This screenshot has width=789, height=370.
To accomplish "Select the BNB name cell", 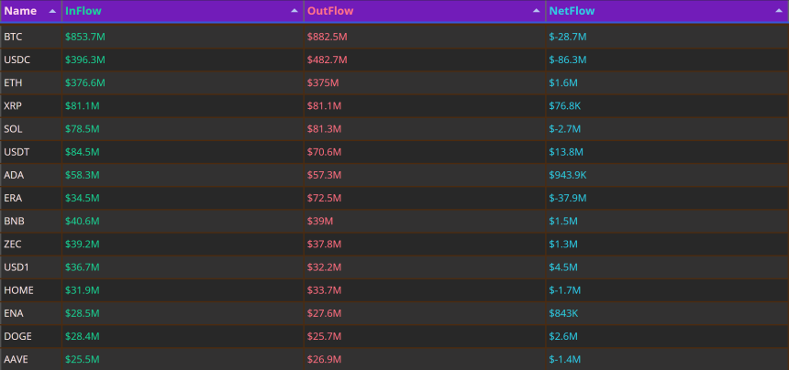I will click(x=31, y=222).
